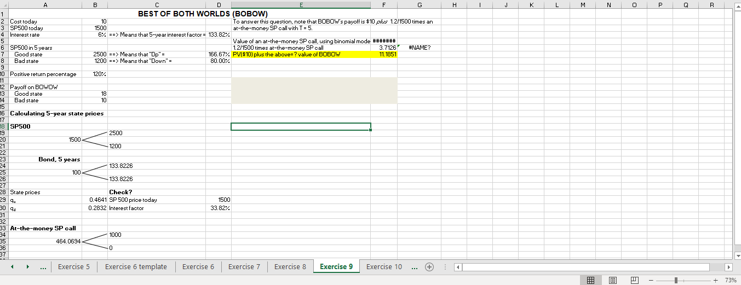Switch to the Exercise 10 sheet
Screen dimensions: 741x285
click(x=384, y=267)
